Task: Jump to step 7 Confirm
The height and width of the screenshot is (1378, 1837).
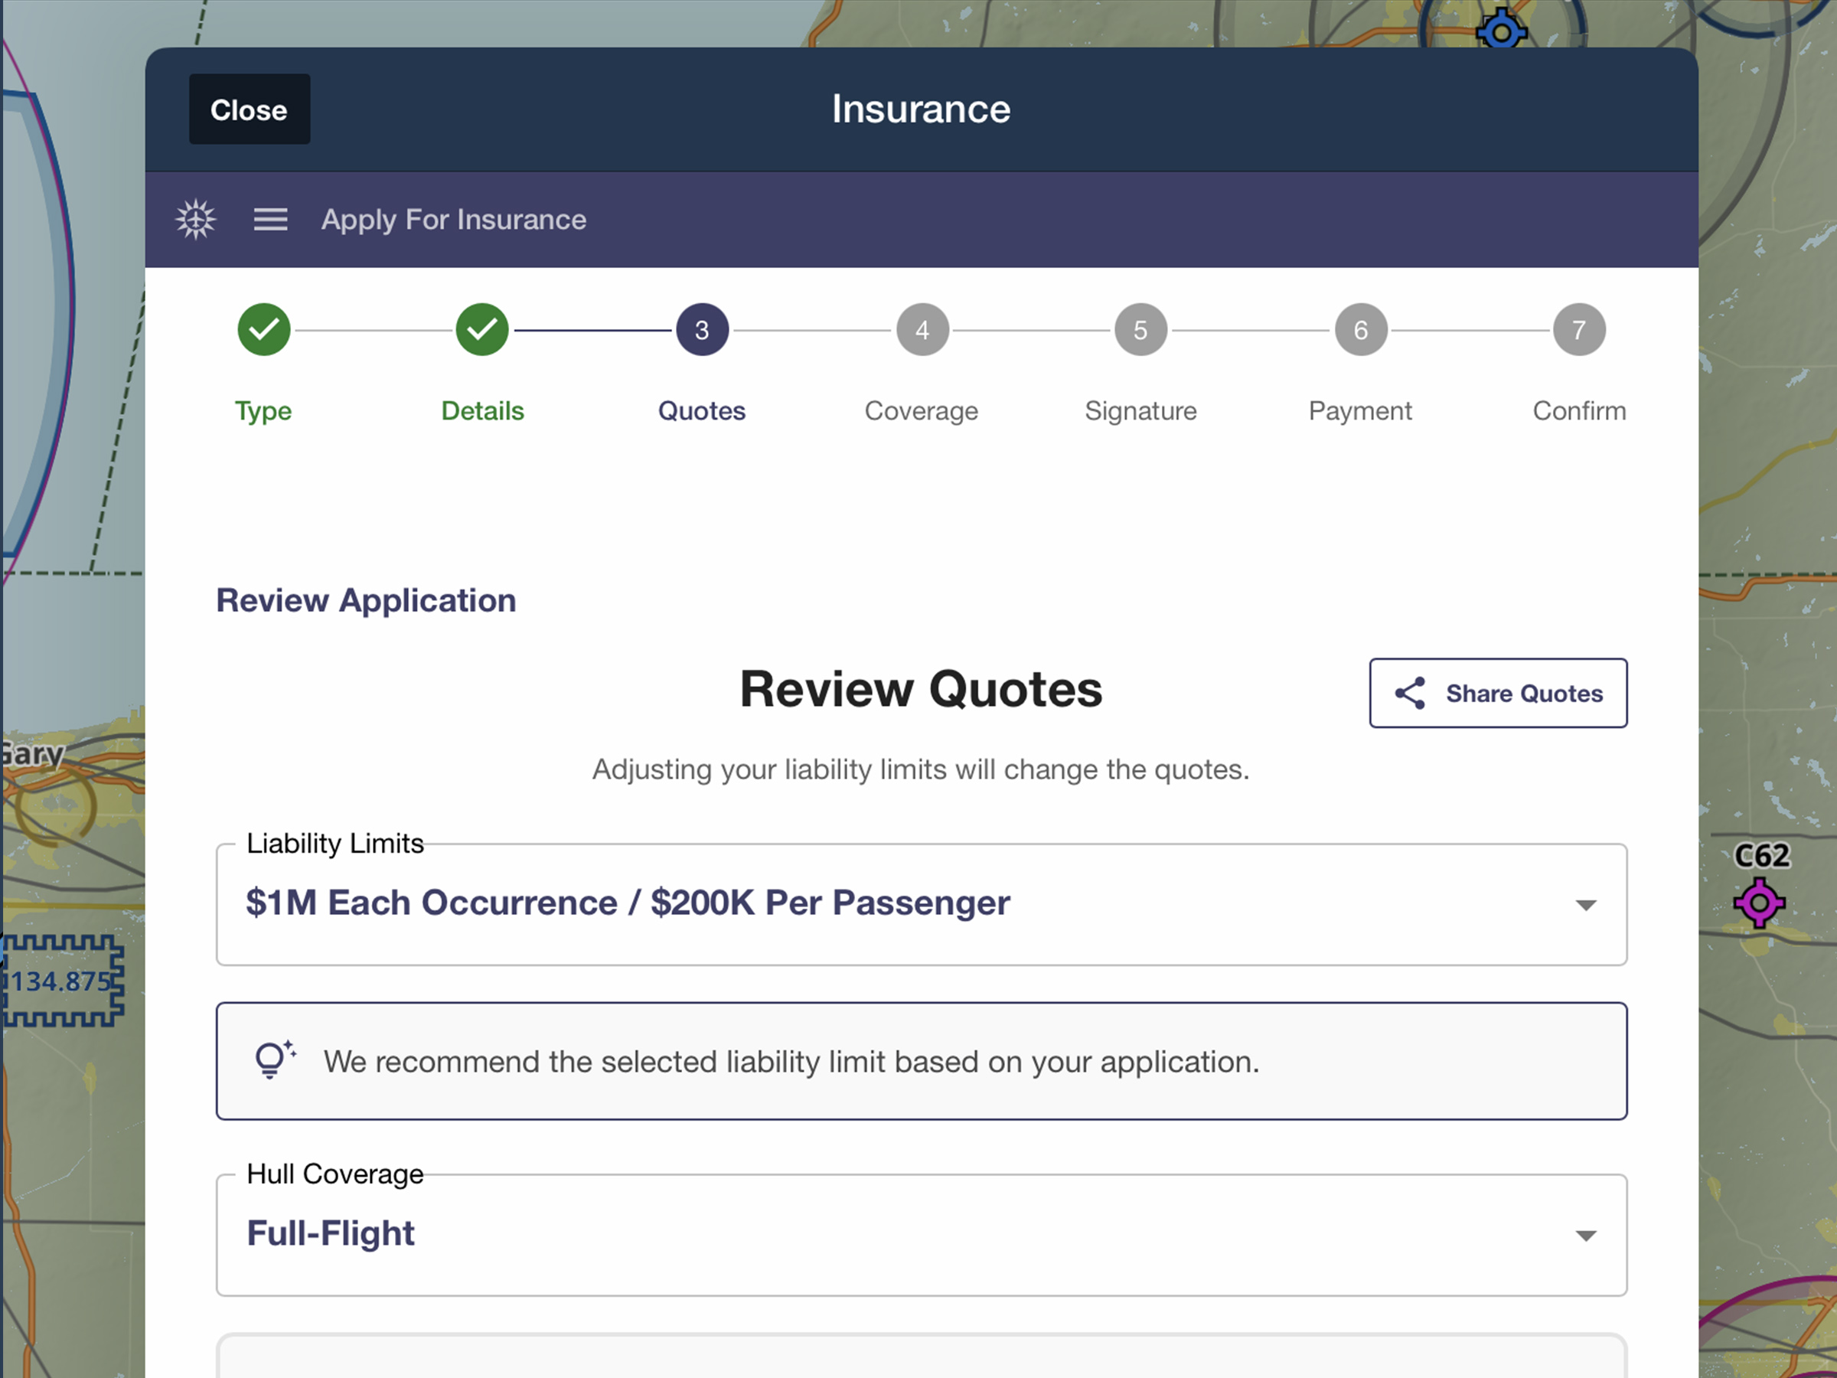Action: click(1579, 331)
